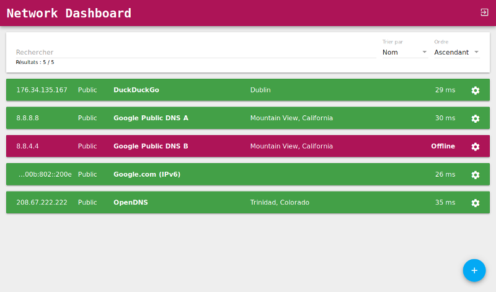The width and height of the screenshot is (496, 292).
Task: Click the 26 ms latency value
Action: coord(445,174)
